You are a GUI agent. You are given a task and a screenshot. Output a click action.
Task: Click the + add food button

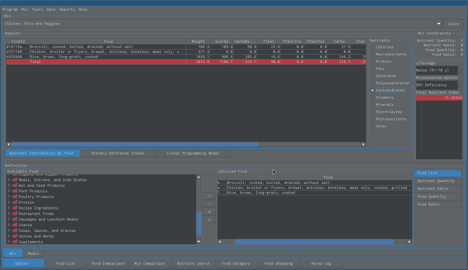[x=209, y=196]
